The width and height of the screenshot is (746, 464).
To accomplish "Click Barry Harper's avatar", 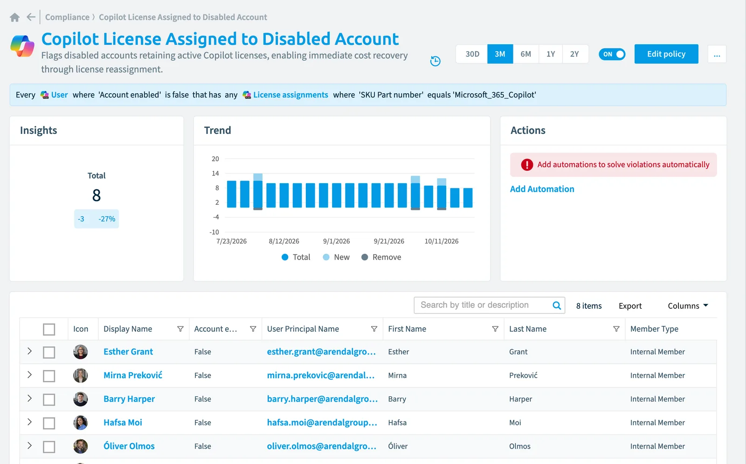I will [x=81, y=399].
